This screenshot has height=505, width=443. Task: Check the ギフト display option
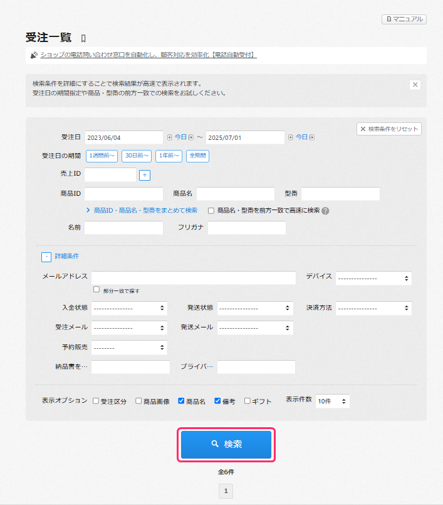[x=247, y=401]
